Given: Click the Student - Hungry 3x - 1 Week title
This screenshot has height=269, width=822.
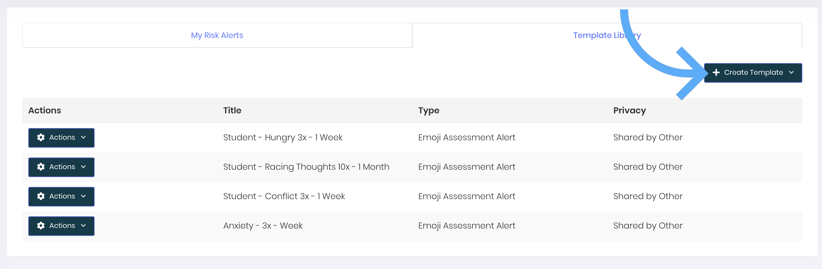Looking at the screenshot, I should click(283, 138).
